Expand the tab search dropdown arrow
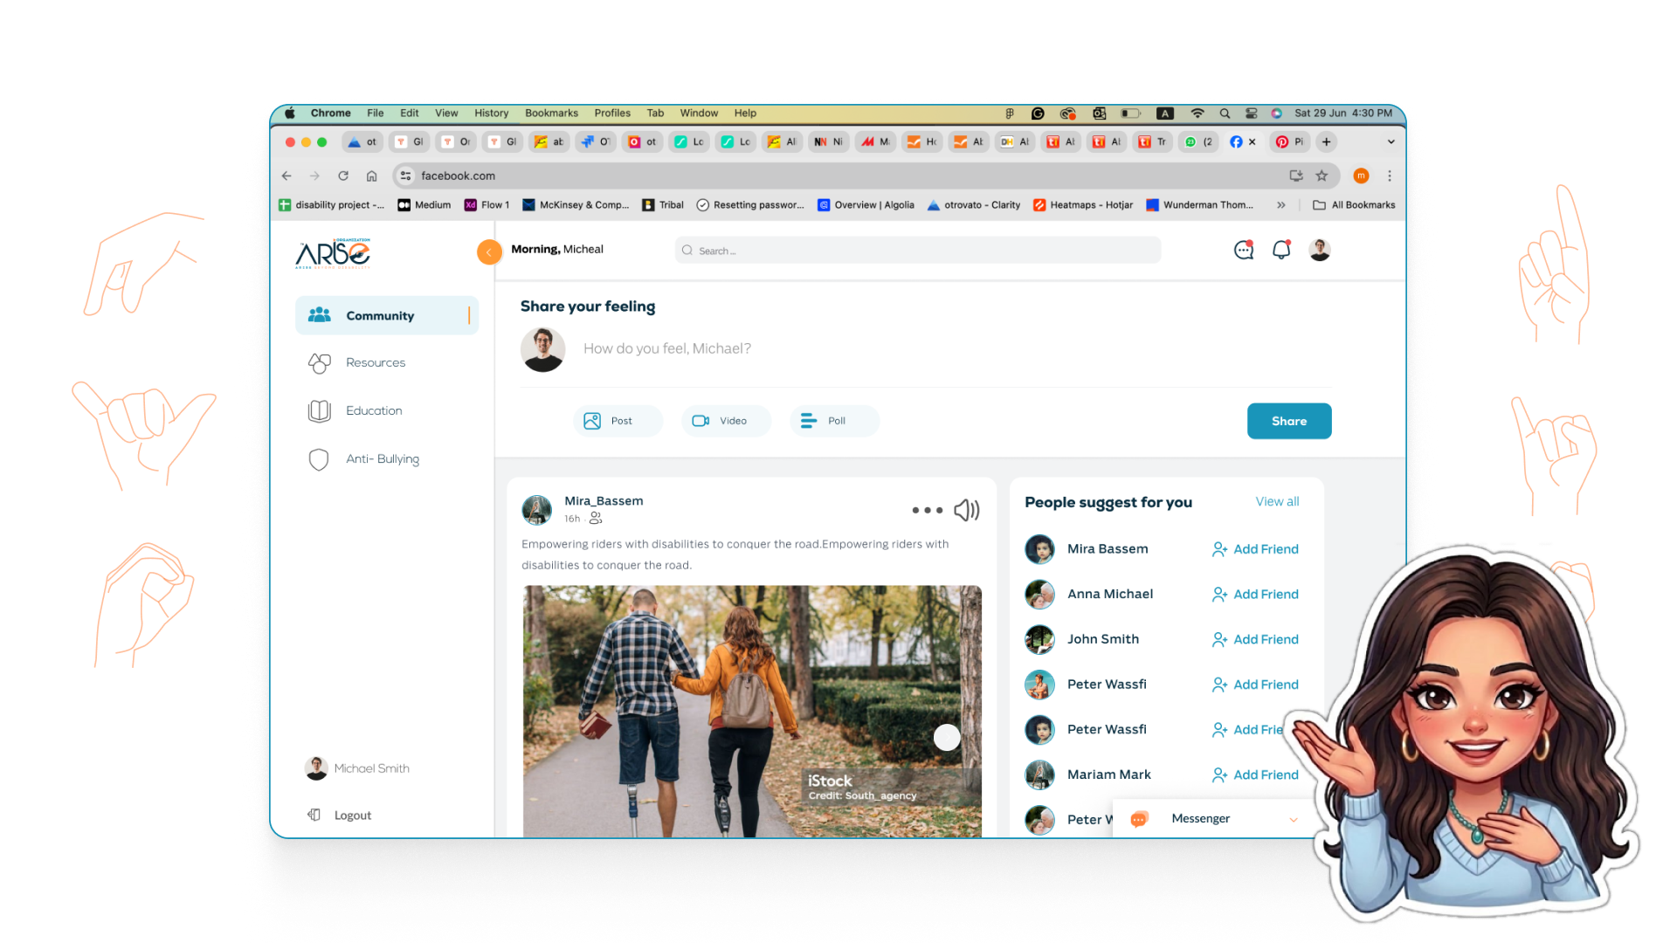1677x943 pixels. (x=1391, y=141)
